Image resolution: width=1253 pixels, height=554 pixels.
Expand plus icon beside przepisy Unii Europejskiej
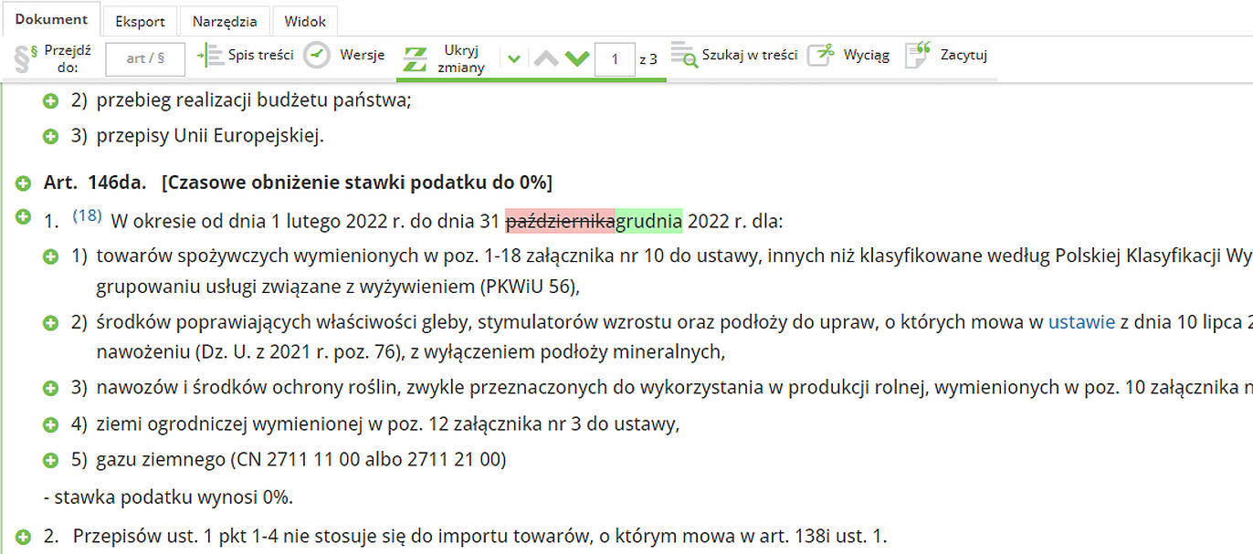tap(51, 137)
